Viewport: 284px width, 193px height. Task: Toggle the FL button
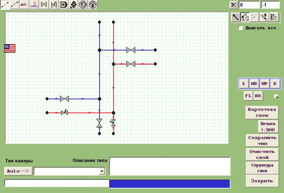[248, 96]
